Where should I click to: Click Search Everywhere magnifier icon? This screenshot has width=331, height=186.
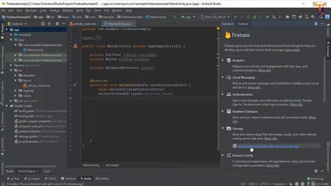(x=321, y=17)
